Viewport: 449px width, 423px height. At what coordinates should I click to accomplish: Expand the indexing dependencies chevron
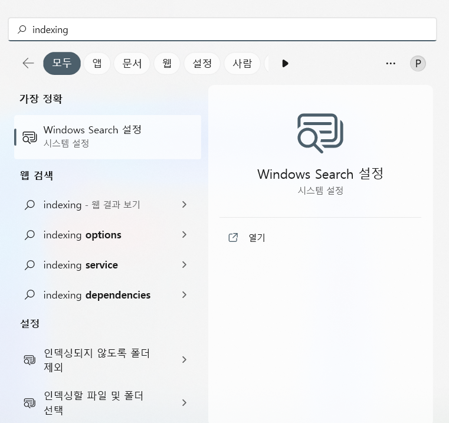[185, 295]
